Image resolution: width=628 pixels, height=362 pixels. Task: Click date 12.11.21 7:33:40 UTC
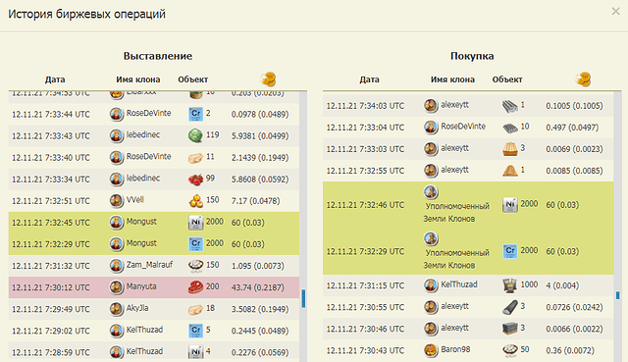(x=51, y=158)
